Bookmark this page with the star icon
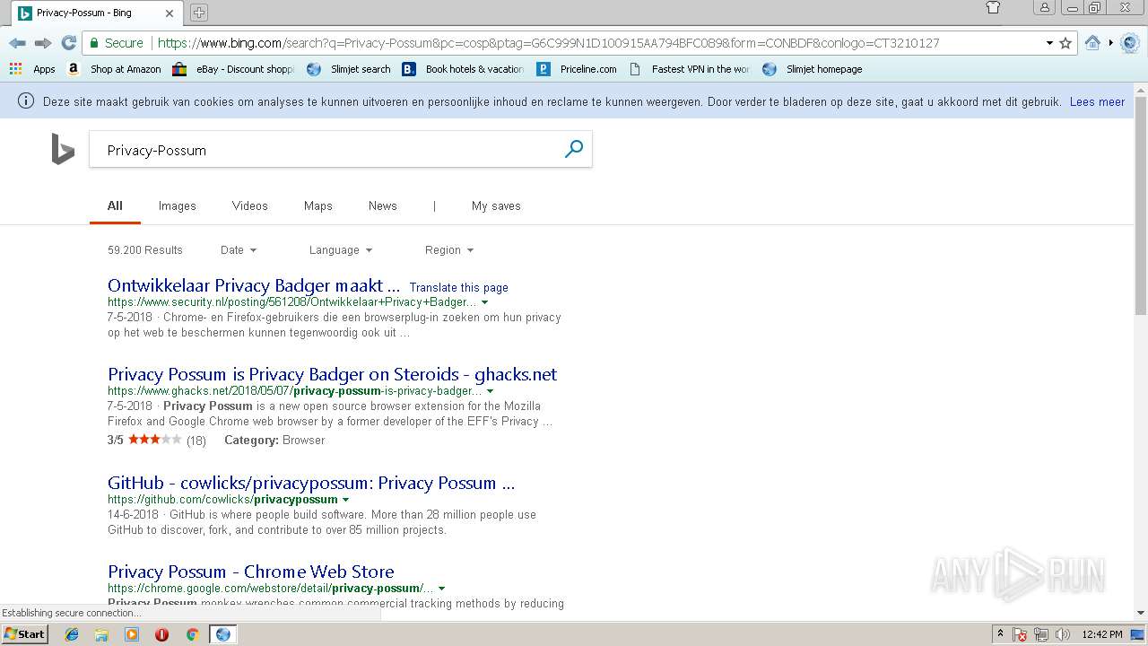 point(1065,43)
